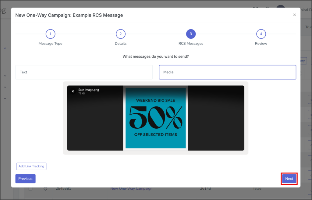Go back with the Previous button

pos(26,179)
